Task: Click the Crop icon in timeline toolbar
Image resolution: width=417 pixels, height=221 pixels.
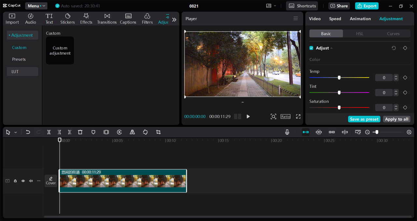Action: tap(158, 132)
